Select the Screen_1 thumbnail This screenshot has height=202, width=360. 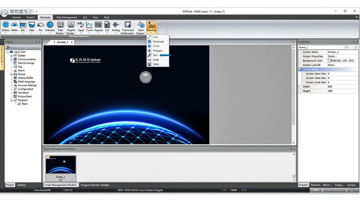60,165
